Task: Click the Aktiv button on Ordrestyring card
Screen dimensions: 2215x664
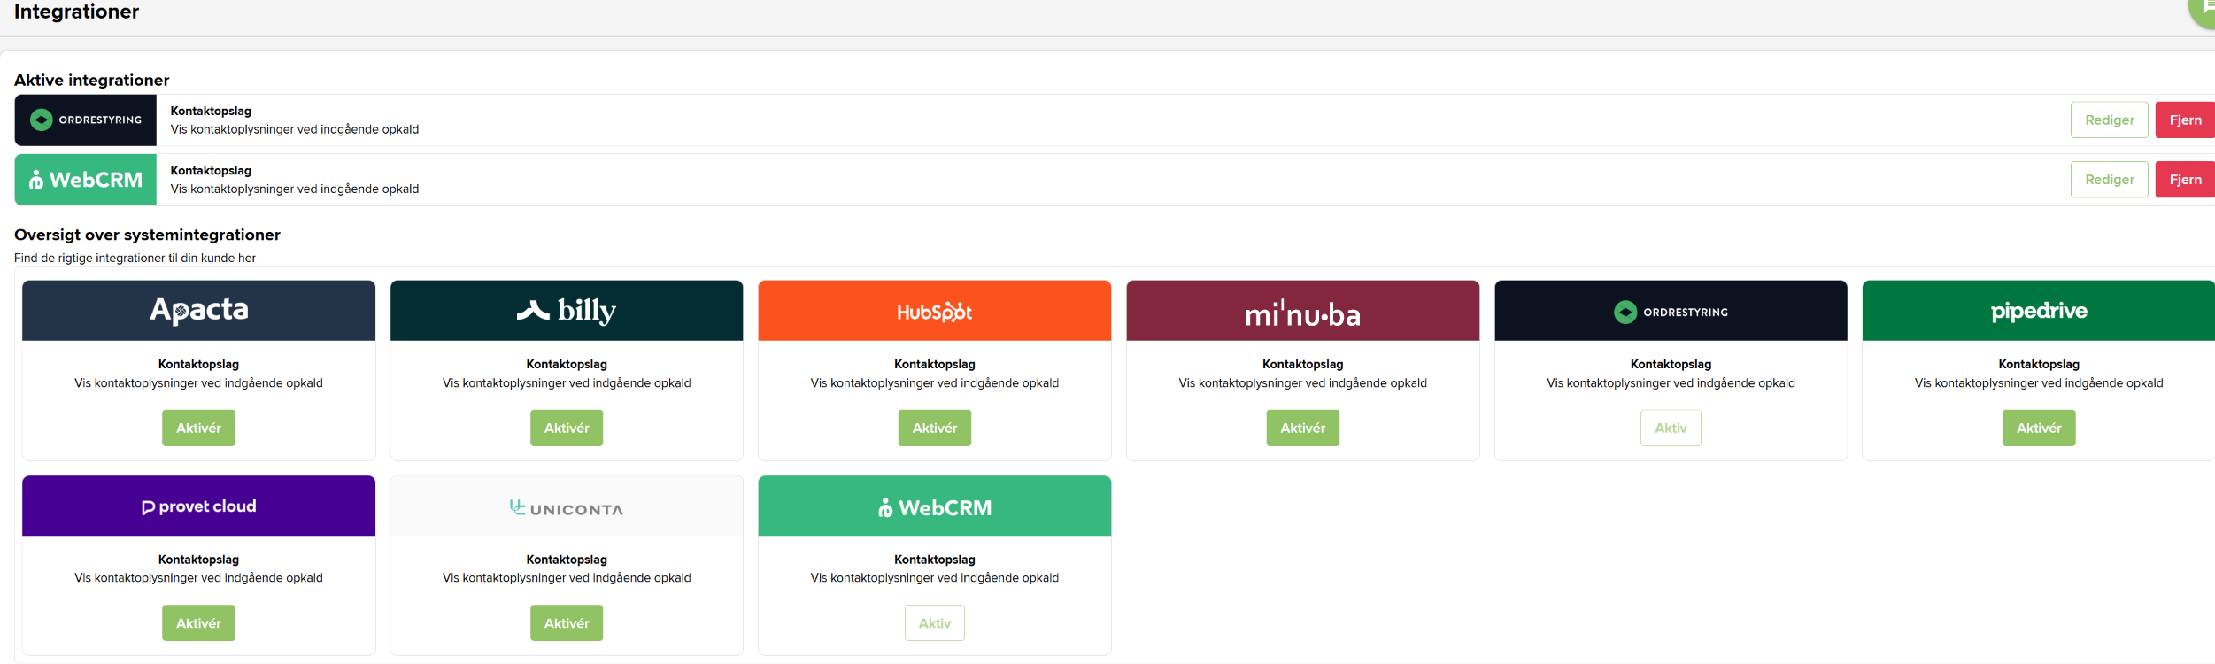Action: click(1671, 428)
